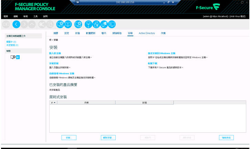Click the 未受管理 (0) link
Screen dimensions: 250x149
coord(12,45)
